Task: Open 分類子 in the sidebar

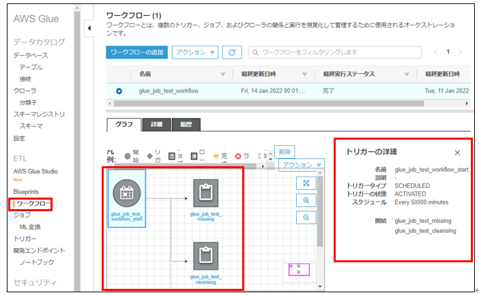Action: (x=28, y=102)
